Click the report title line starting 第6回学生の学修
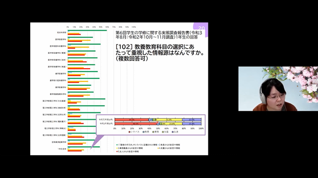 [x=159, y=33]
